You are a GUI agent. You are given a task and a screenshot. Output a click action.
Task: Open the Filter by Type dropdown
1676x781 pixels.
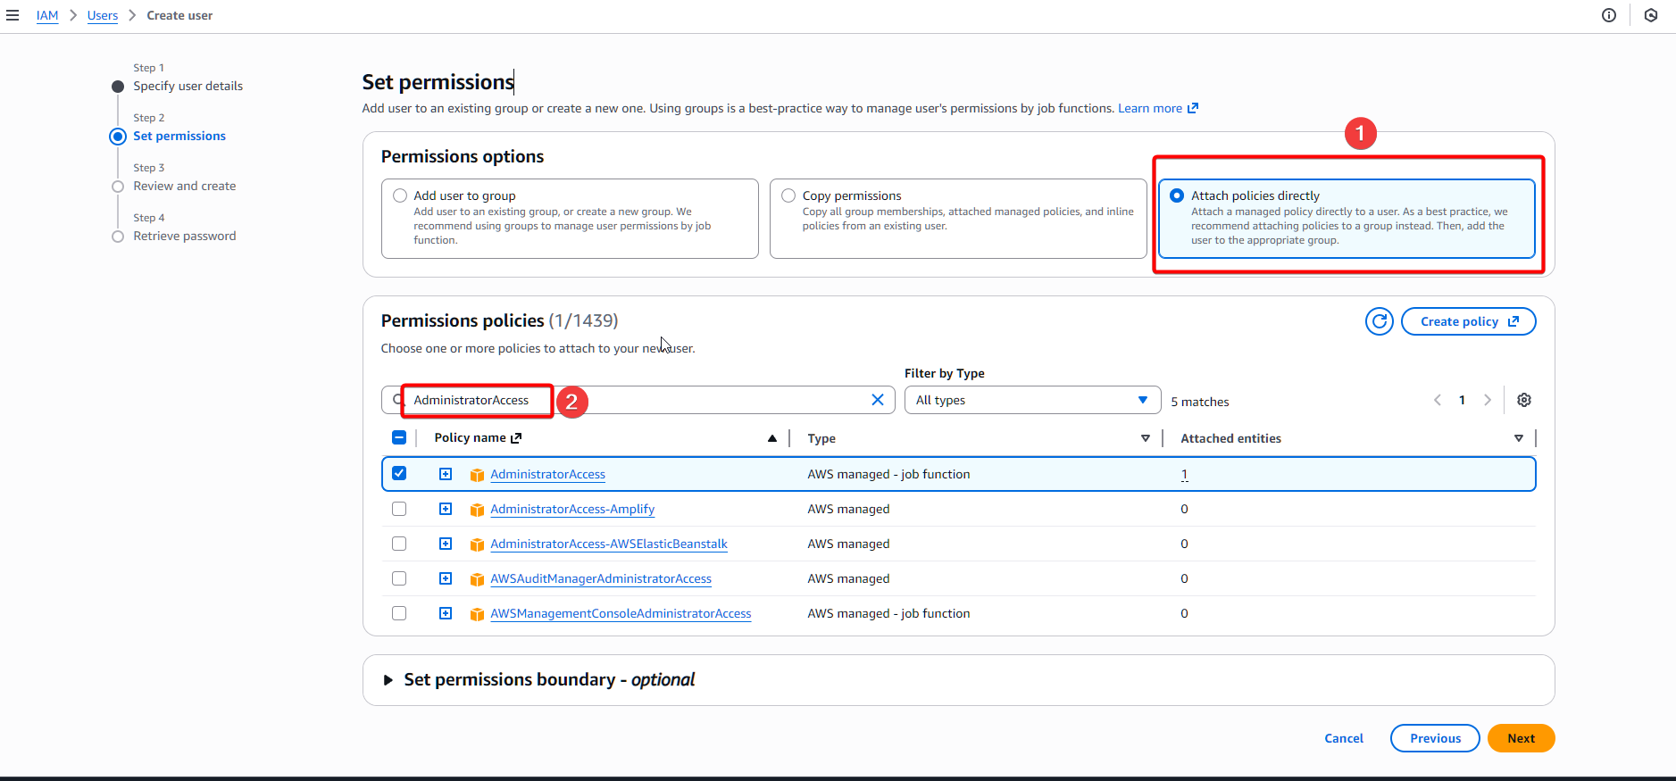point(1031,400)
